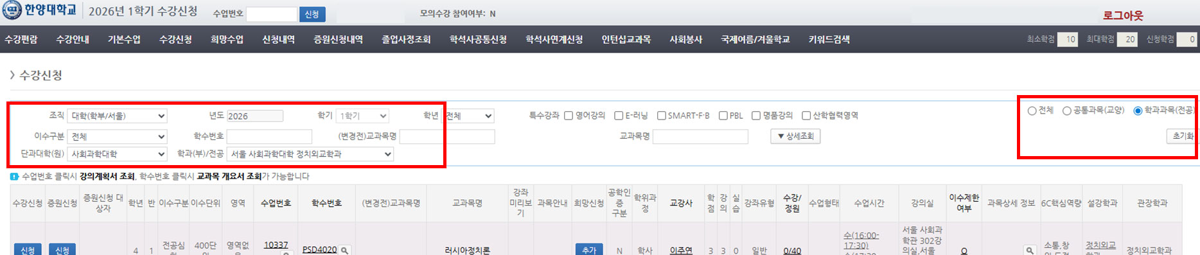Click the blue info icon before 수업번호 클릭시
This screenshot has width=1200, height=255.
click(x=14, y=177)
